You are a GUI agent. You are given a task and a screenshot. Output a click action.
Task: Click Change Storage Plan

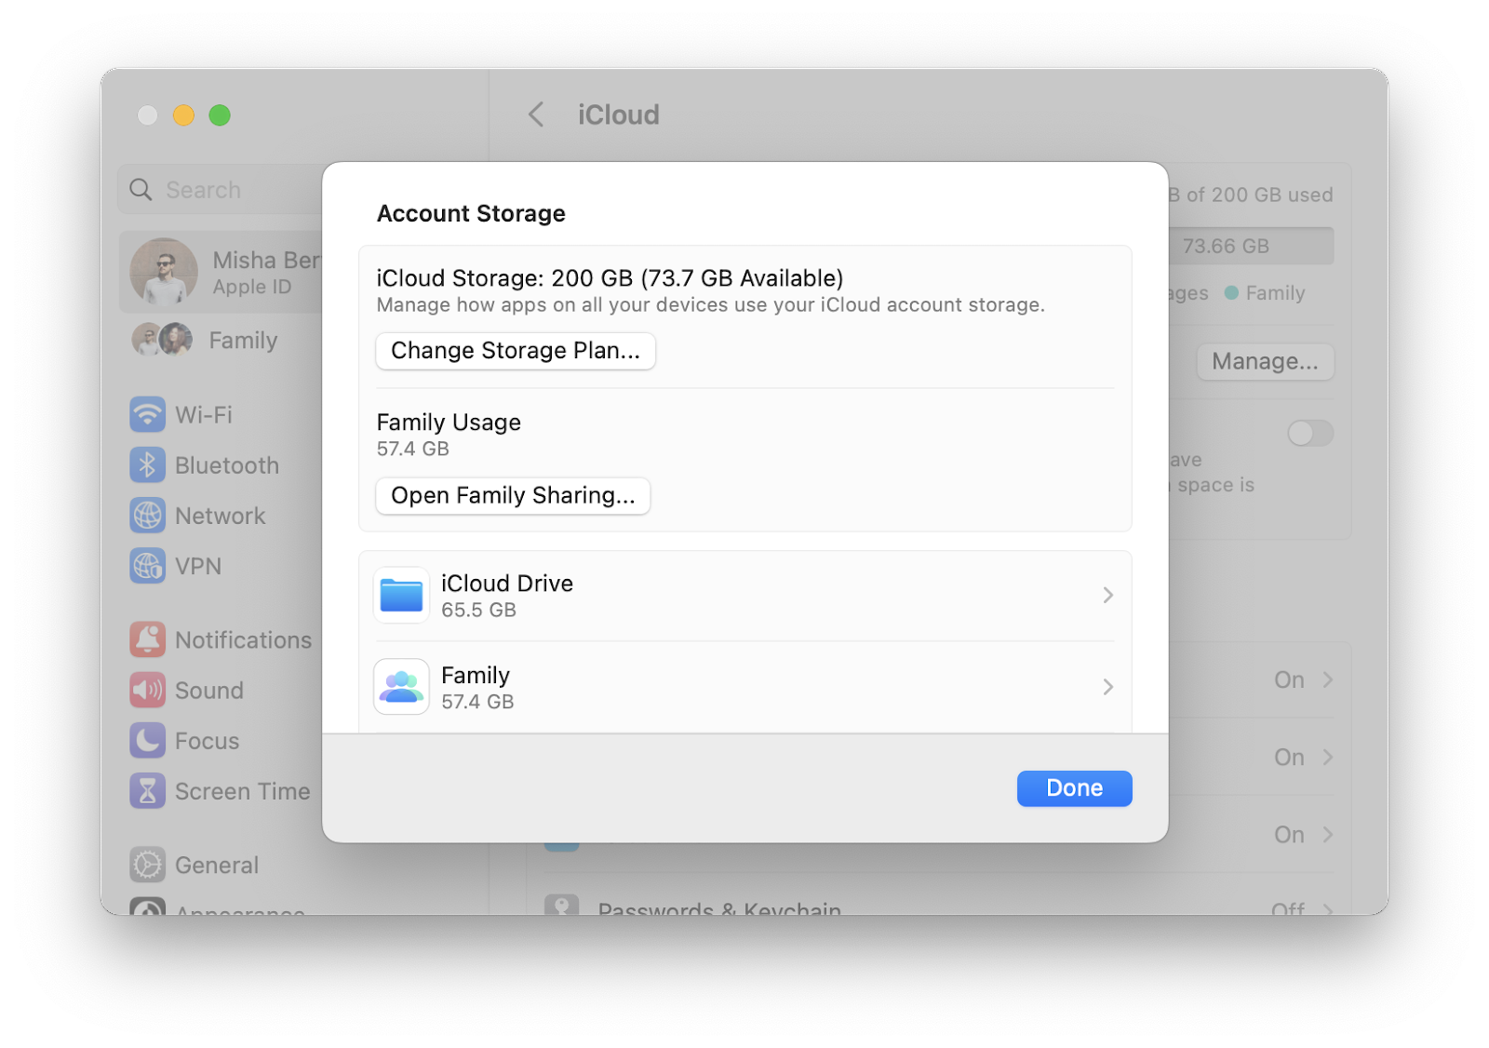[515, 351]
